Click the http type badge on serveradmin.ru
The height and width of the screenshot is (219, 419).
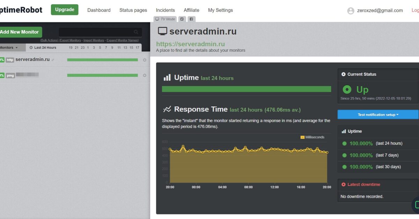point(9,59)
